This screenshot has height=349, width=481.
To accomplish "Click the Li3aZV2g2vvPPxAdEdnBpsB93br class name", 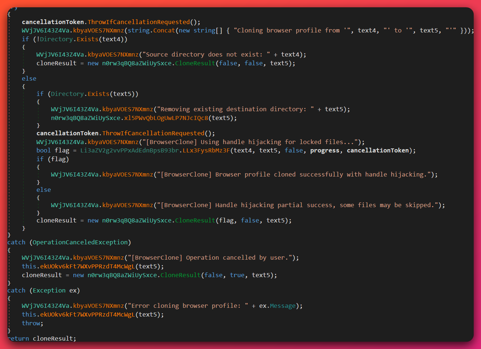I will pyautogui.click(x=130, y=151).
